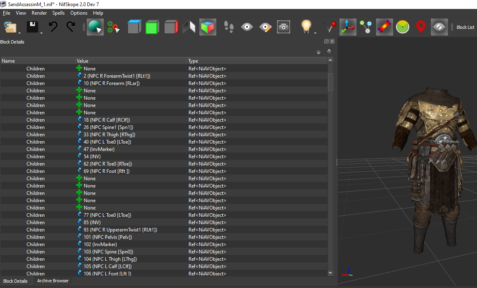477x288 pixels.
Task: Click the Type column header
Action: (x=257, y=61)
